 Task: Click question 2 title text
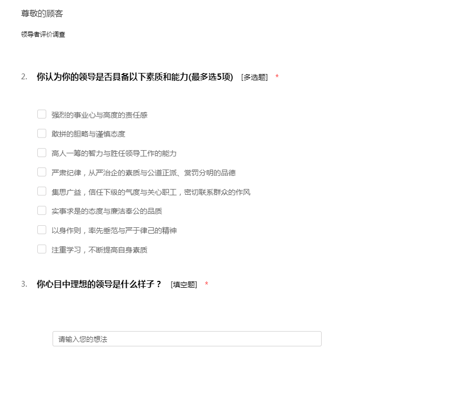point(135,77)
